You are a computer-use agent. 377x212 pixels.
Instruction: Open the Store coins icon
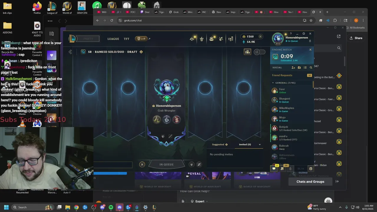(231, 39)
